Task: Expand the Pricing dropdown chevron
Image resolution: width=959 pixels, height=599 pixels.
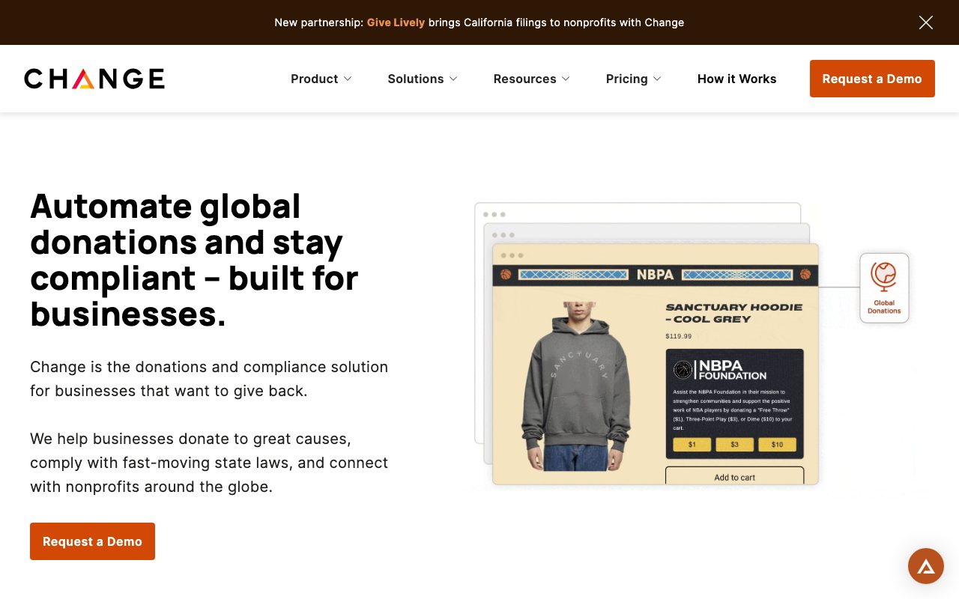Action: 657,79
